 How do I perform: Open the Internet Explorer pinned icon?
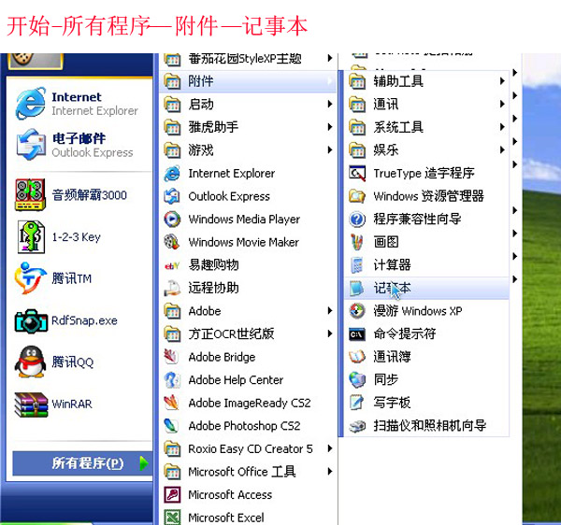[x=31, y=104]
